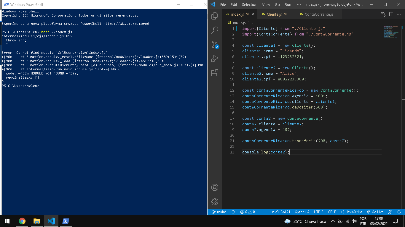Open the Windows Start menu

click(7, 221)
